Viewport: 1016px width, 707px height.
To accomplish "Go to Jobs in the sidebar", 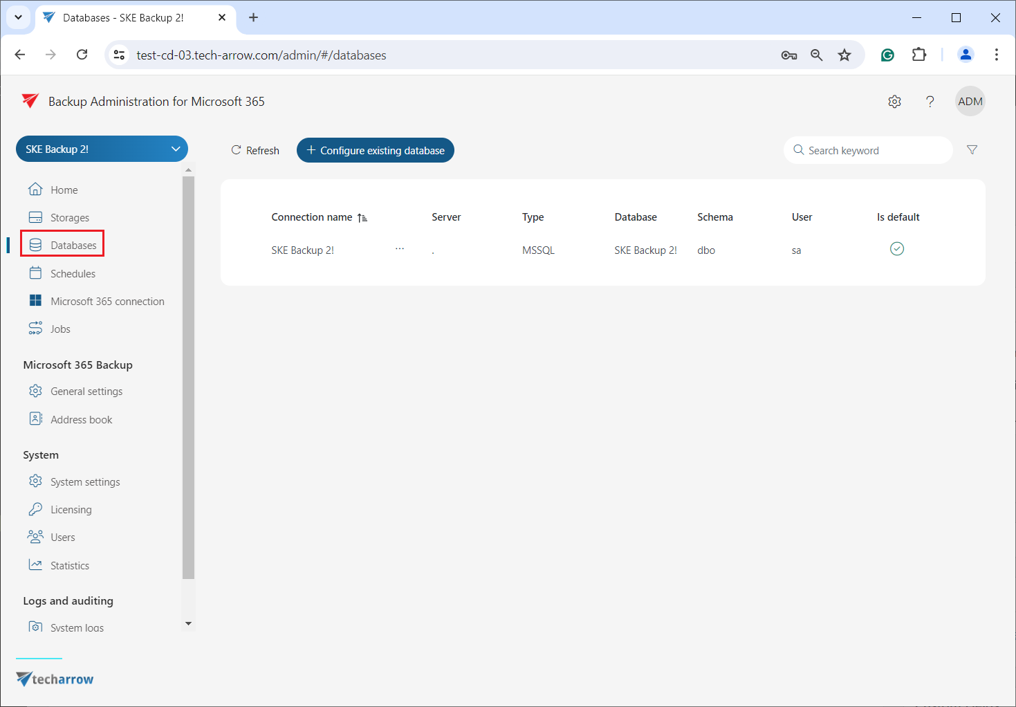I will (60, 329).
